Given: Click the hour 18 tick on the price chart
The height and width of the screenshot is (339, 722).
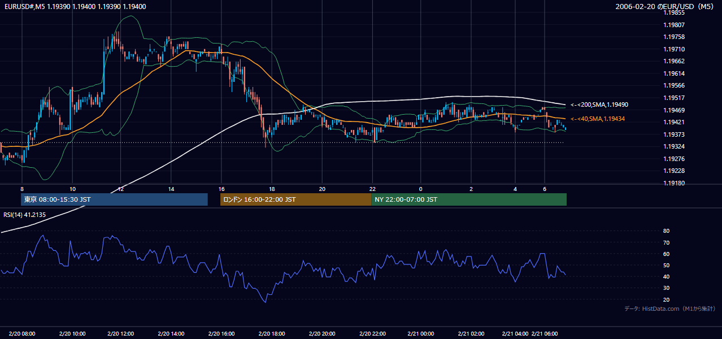Looking at the screenshot, I should tap(272, 189).
